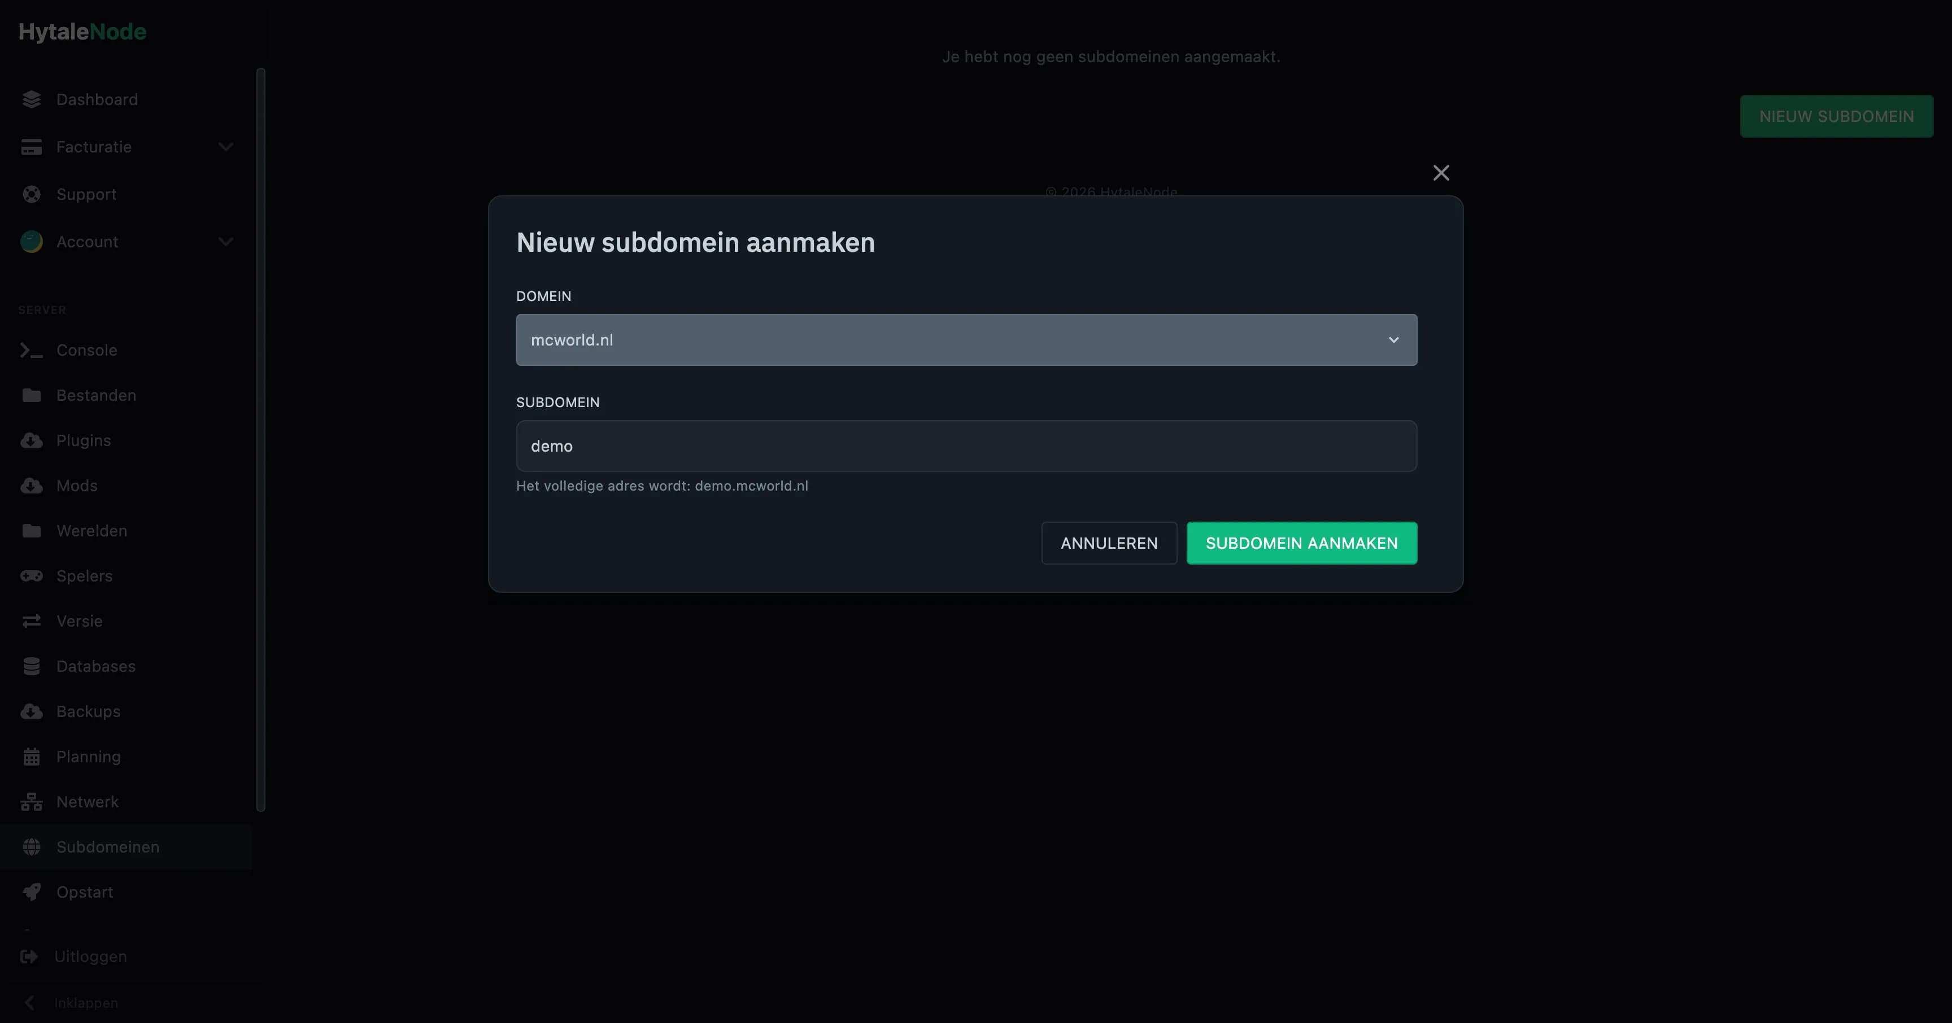Open the Console icon in the sidebar
This screenshot has width=1952, height=1023.
31,350
